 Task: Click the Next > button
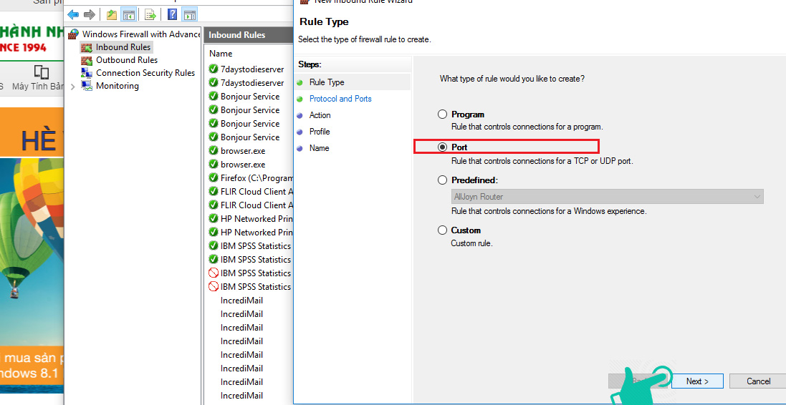697,381
